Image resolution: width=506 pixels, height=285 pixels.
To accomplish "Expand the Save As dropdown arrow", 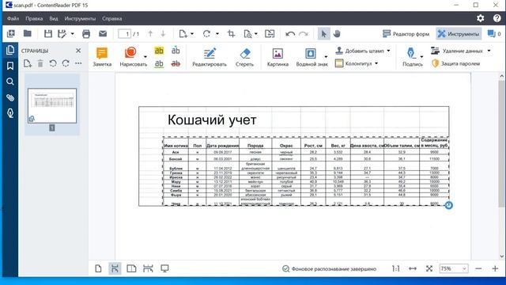I will pos(72,33).
